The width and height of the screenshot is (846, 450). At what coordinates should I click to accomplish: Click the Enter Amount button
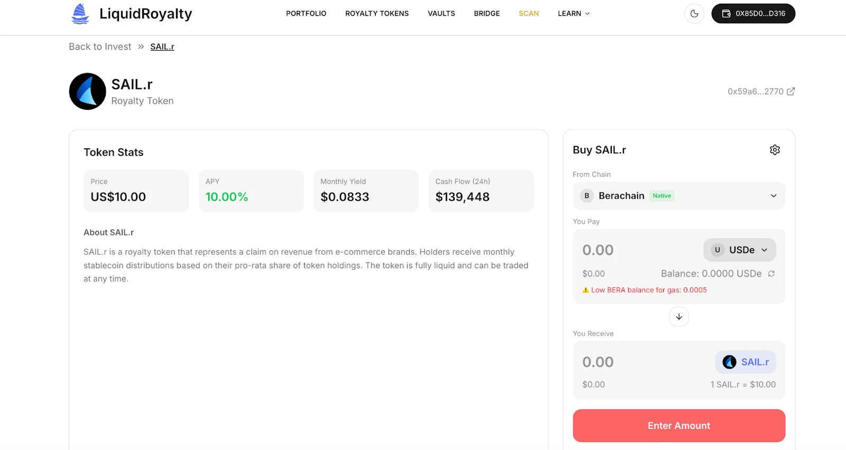679,426
